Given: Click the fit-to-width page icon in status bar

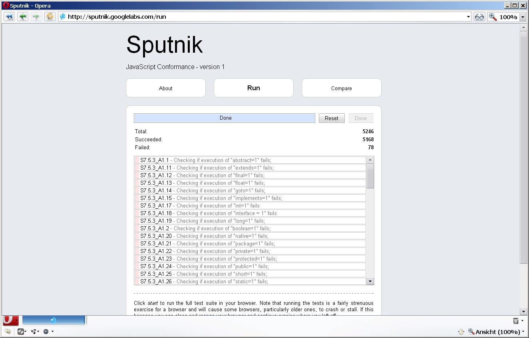Looking at the screenshot, I should click(461, 332).
